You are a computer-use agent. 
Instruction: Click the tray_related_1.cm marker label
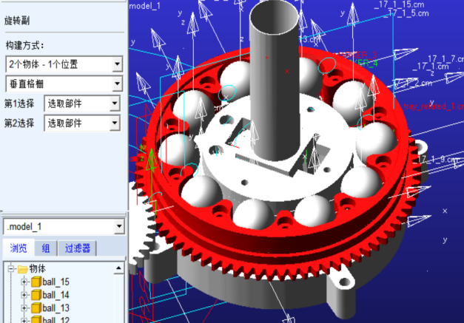[434, 106]
